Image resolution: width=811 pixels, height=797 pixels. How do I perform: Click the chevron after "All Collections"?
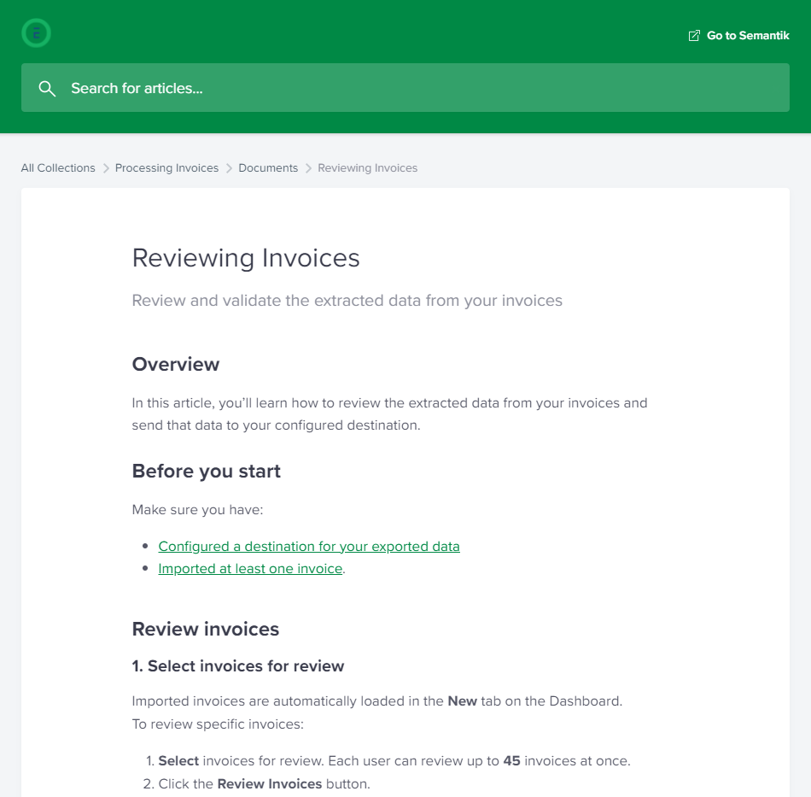104,167
